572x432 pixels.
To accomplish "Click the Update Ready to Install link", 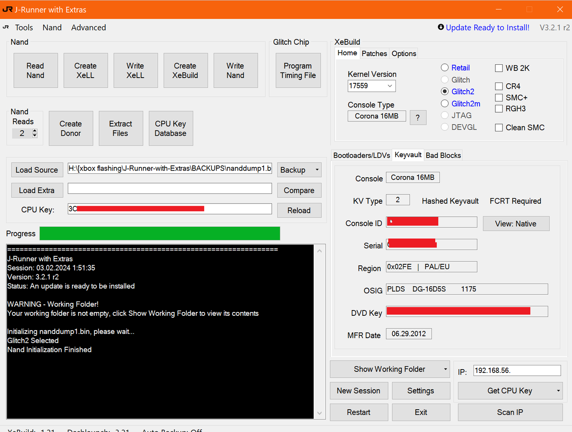I will (x=488, y=28).
